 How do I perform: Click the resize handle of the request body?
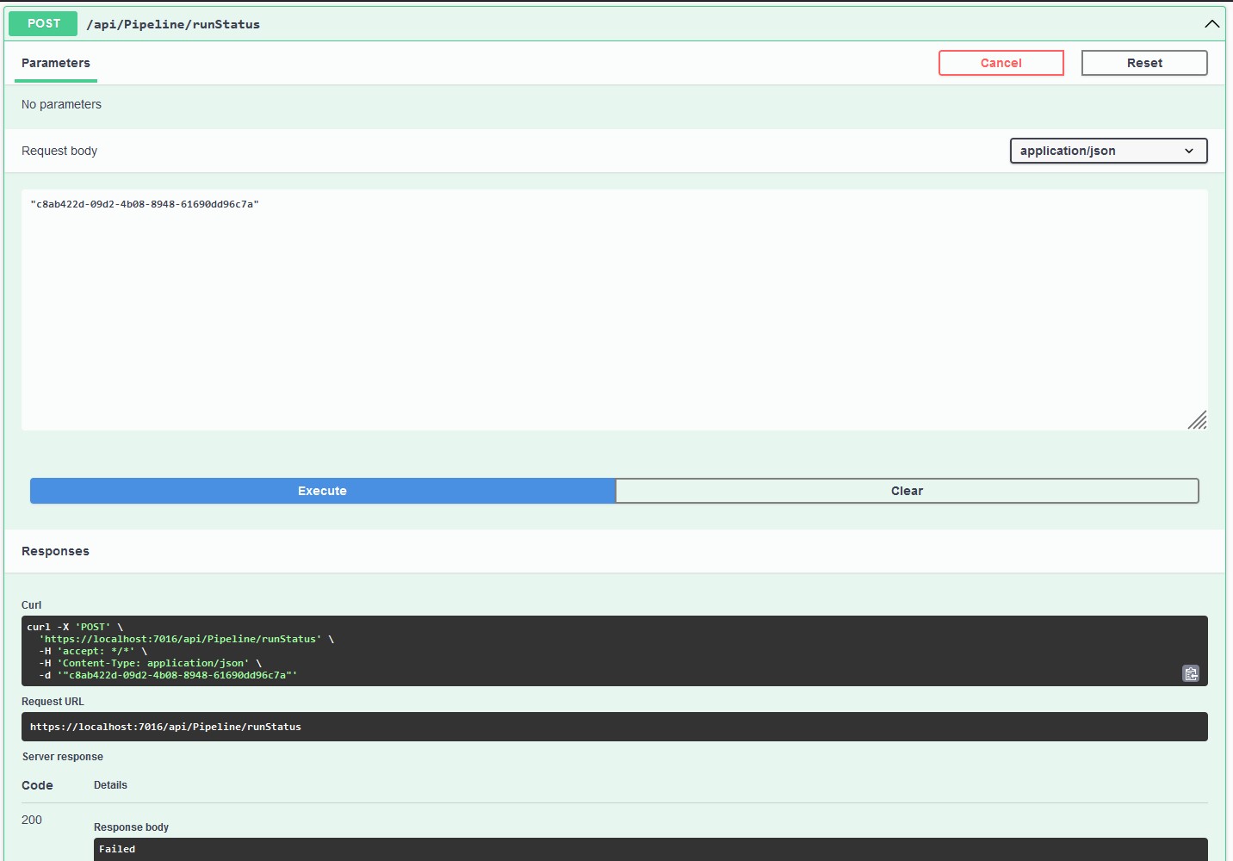(x=1197, y=420)
